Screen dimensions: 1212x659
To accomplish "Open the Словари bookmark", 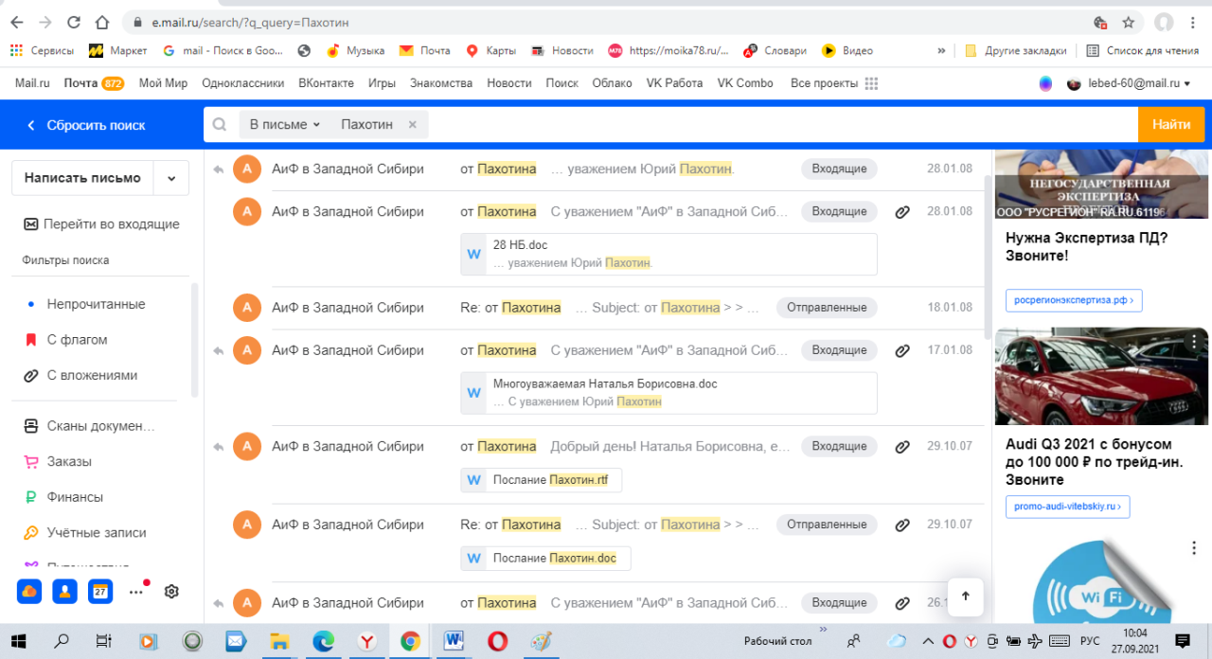I will click(x=775, y=51).
